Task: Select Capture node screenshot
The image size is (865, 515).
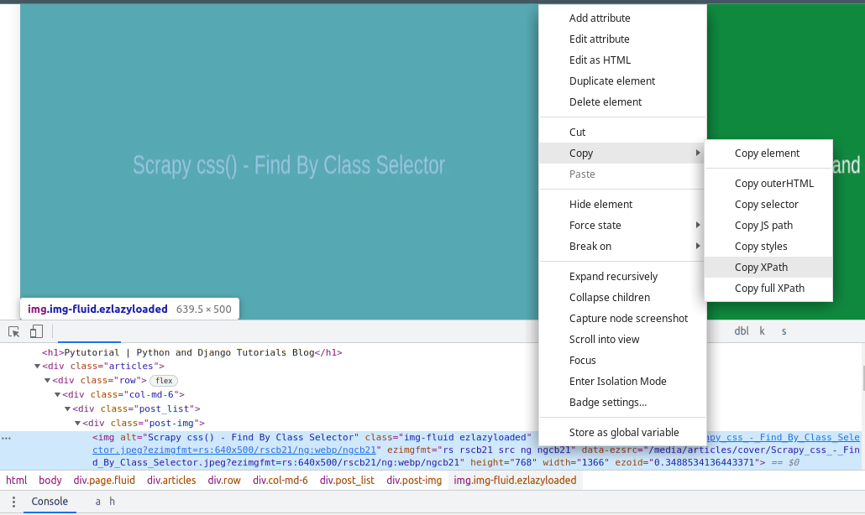Action: [x=628, y=318]
